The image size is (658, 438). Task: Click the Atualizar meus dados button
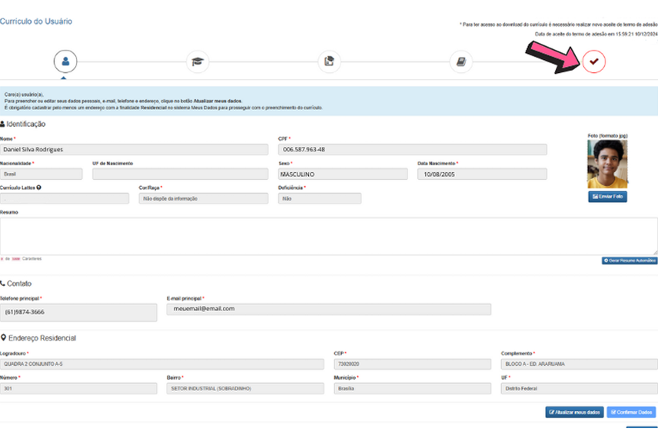click(574, 413)
